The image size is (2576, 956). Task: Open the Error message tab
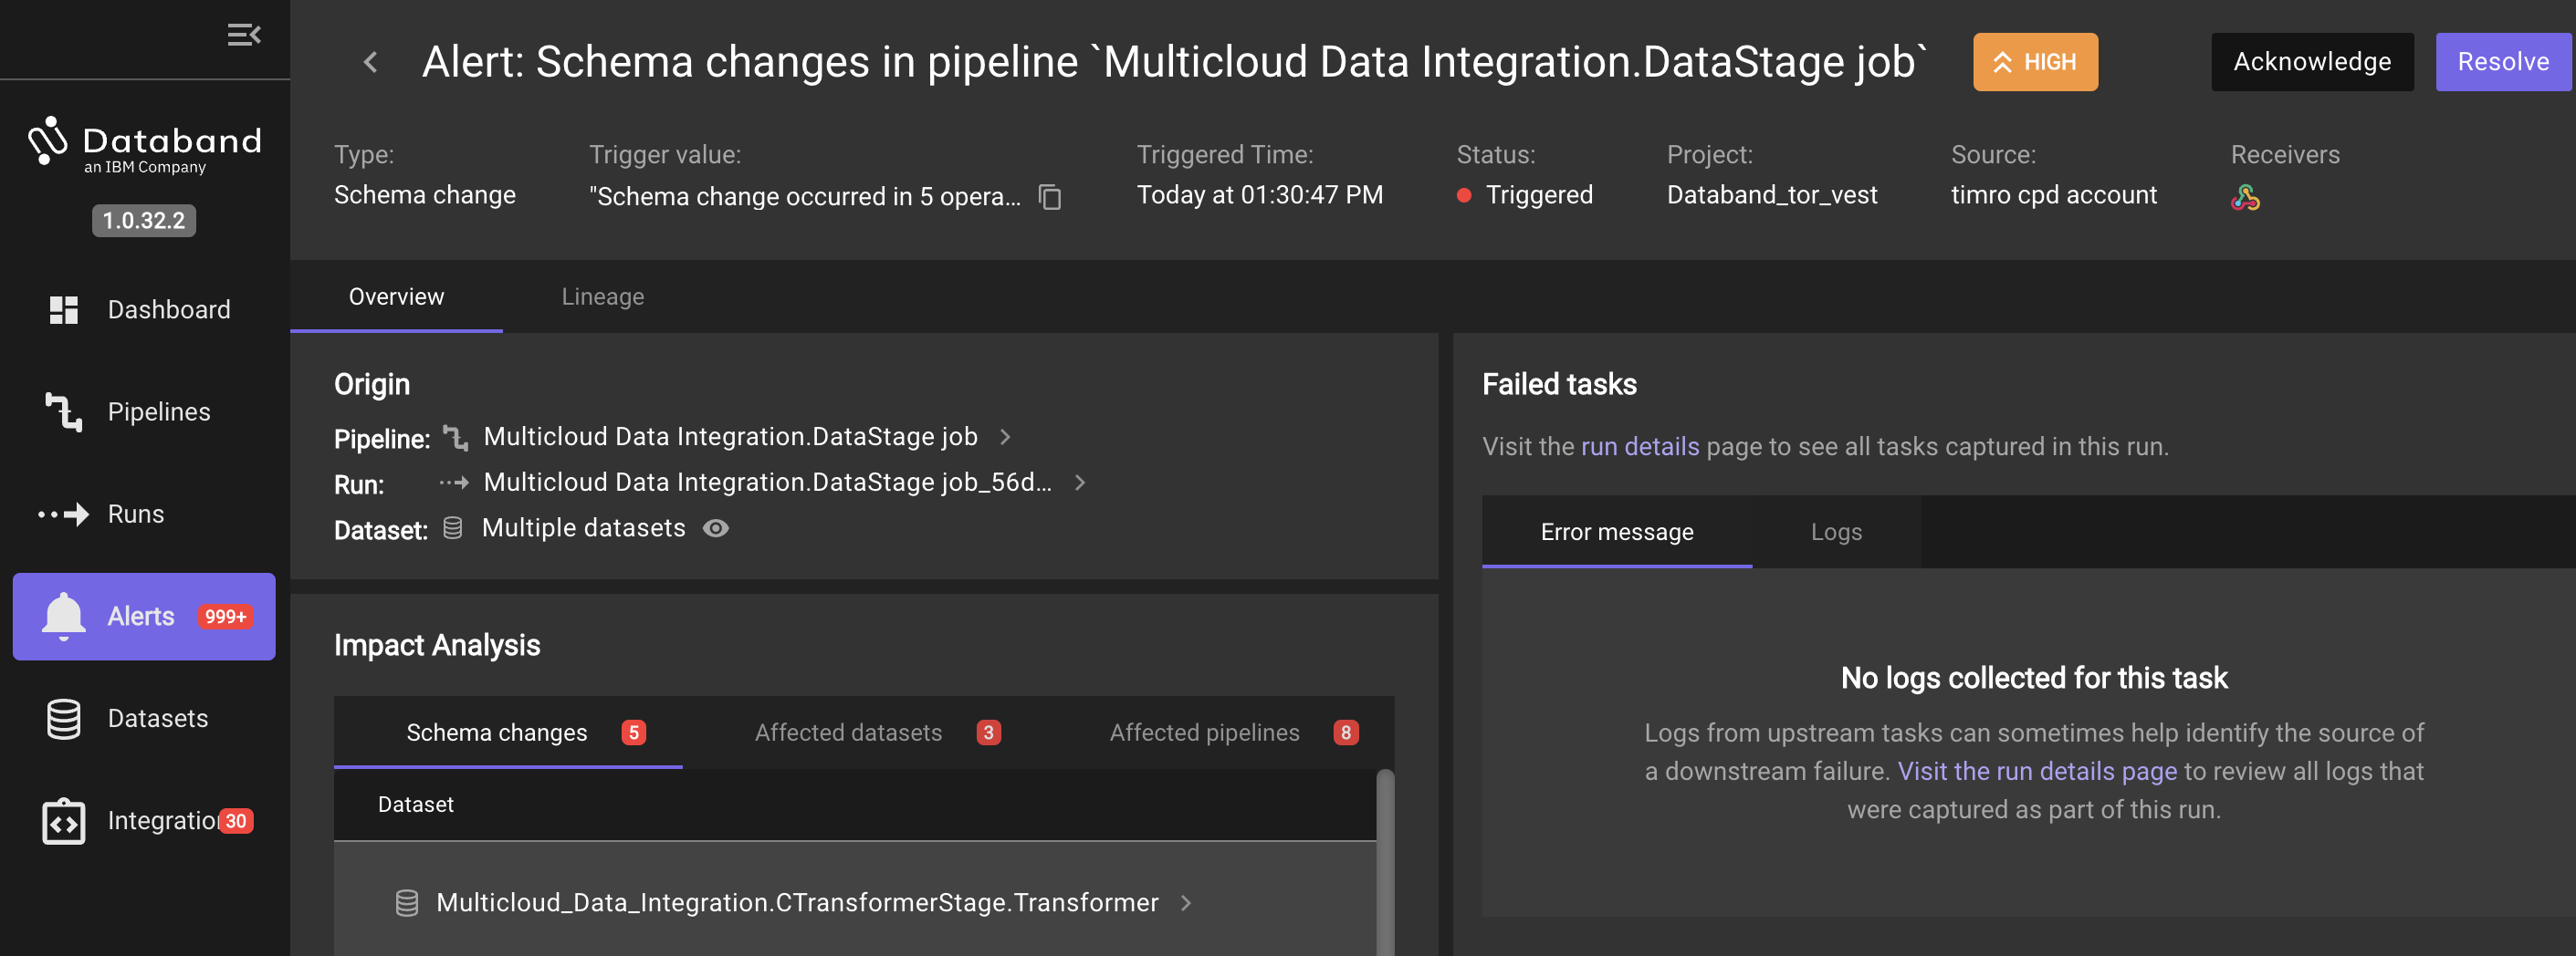coord(1617,532)
